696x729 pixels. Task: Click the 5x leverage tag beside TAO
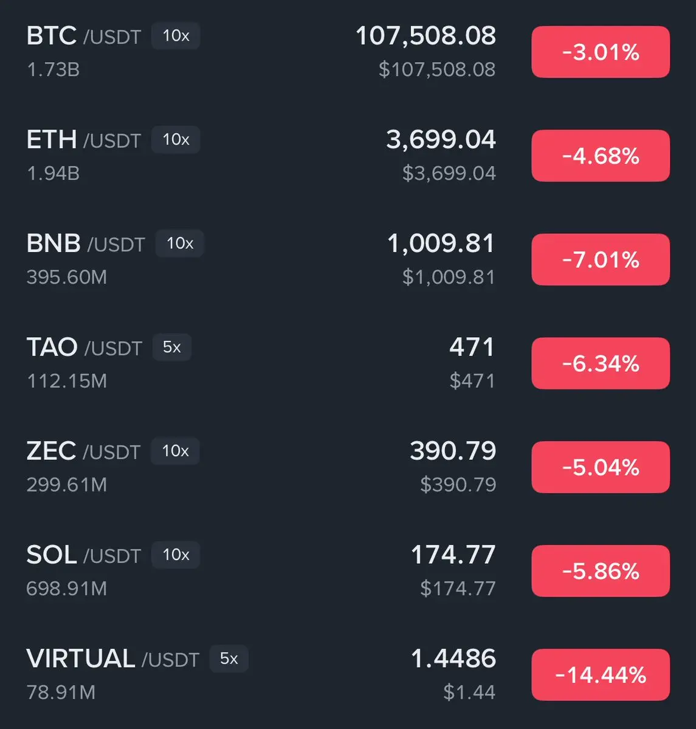click(x=172, y=347)
